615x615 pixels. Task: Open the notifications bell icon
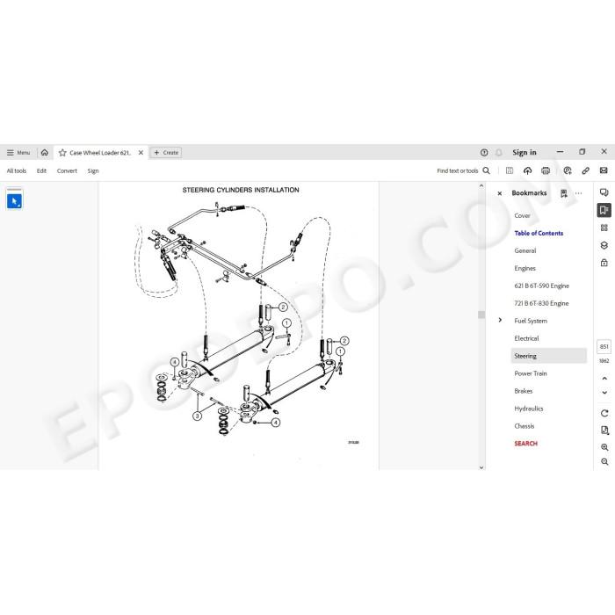click(499, 153)
